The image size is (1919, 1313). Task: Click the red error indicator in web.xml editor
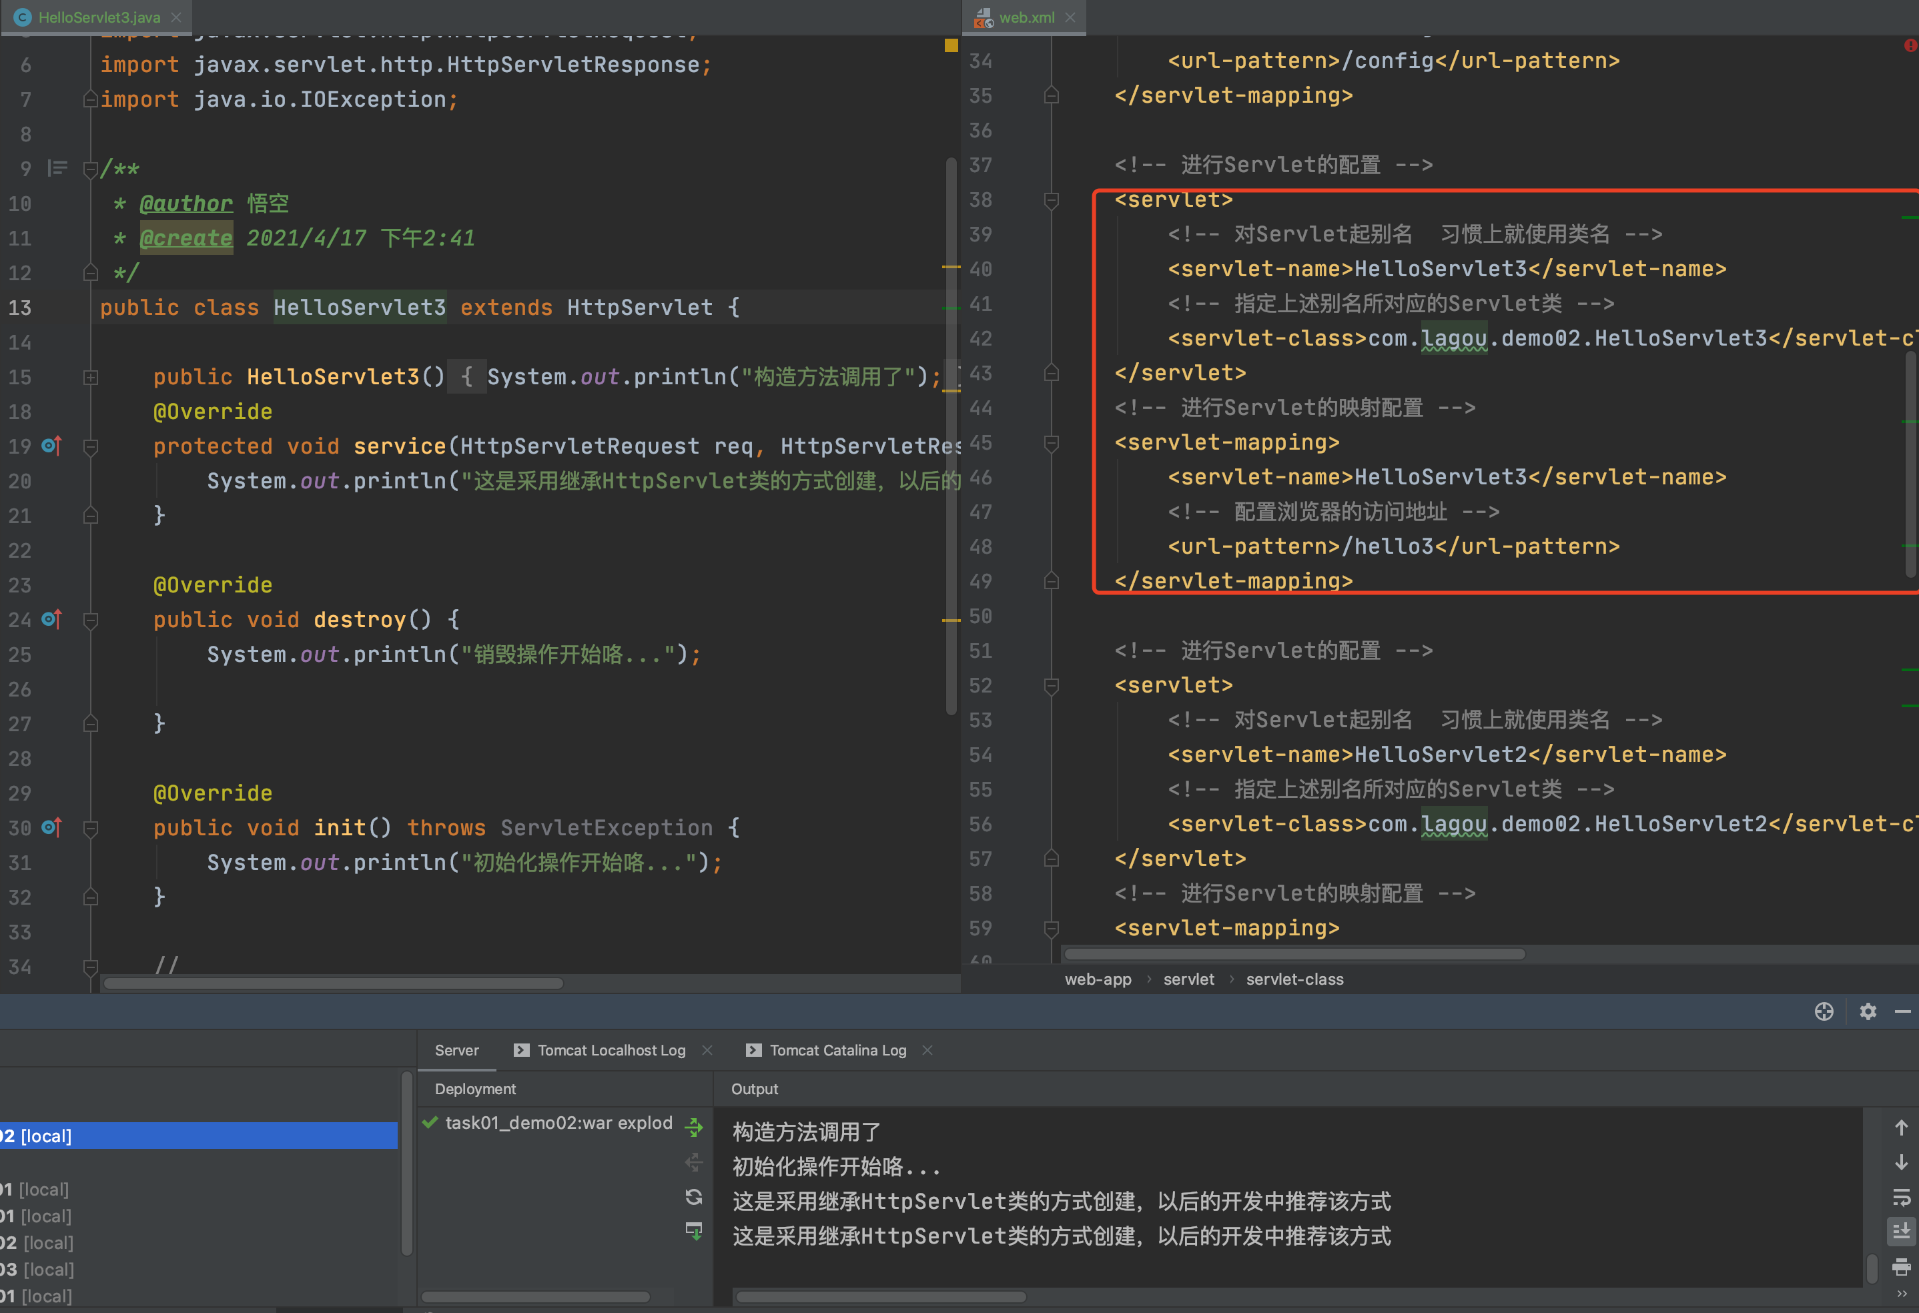click(1911, 45)
